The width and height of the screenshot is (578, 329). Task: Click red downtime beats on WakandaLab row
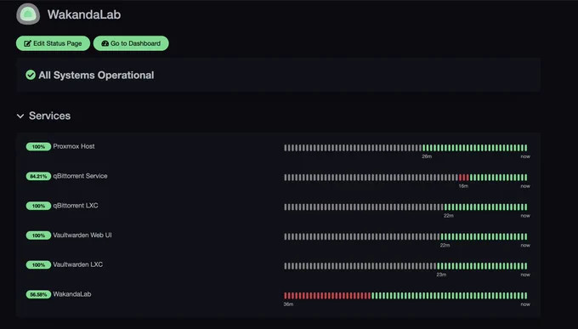(x=327, y=296)
